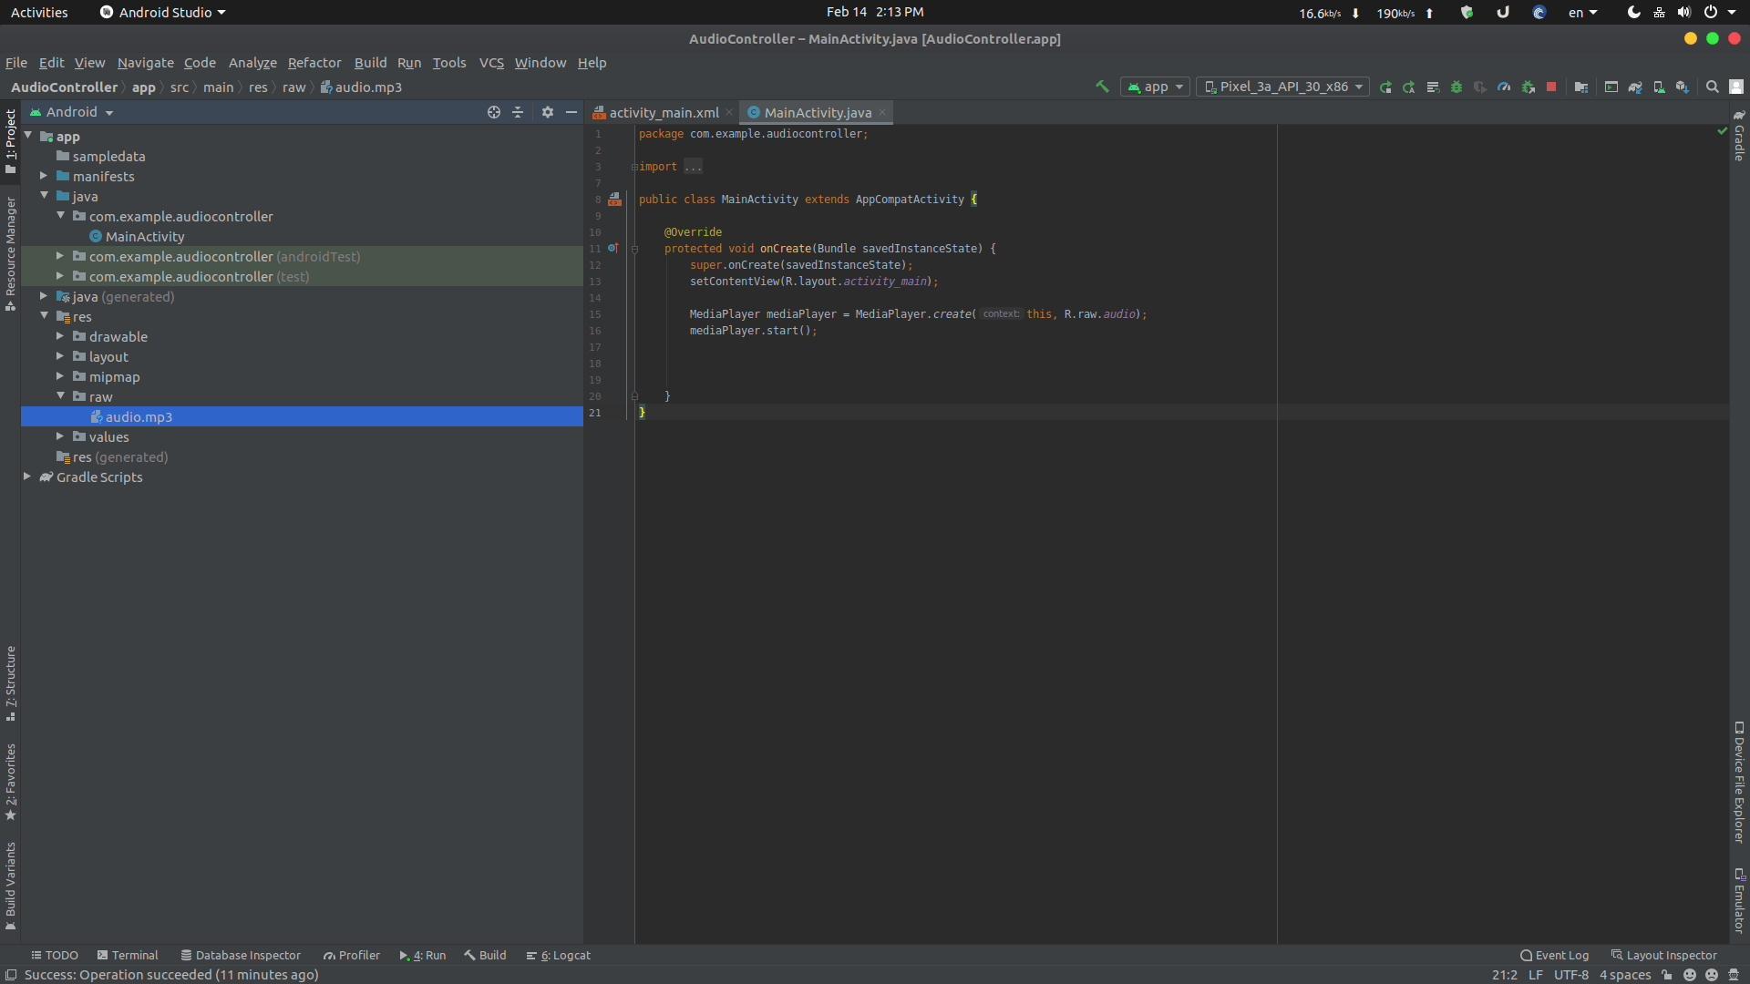This screenshot has height=984, width=1750.
Task: Click the Run with Coverage icon
Action: (x=1480, y=87)
